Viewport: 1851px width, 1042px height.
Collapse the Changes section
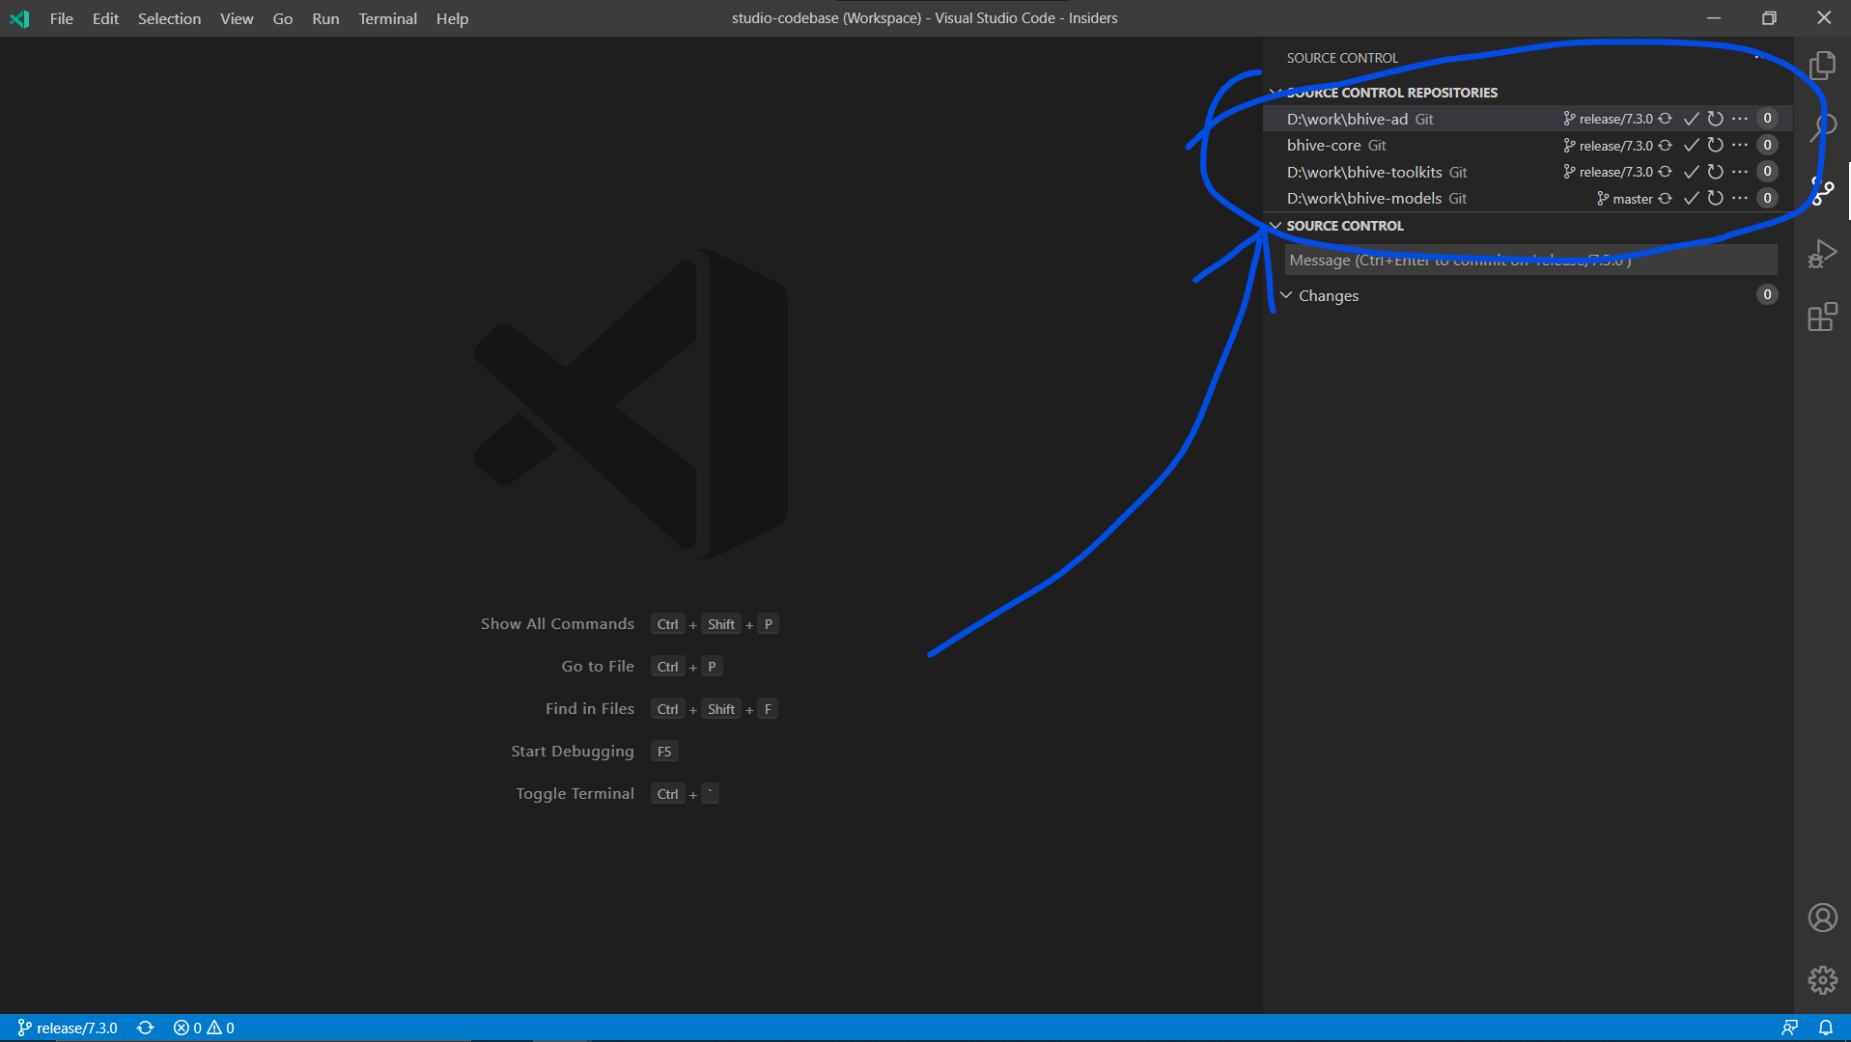click(x=1286, y=295)
